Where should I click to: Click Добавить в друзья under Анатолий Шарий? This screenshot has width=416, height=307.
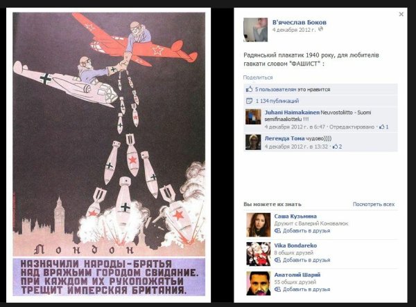306,290
